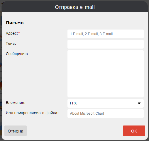
Task: Click the About Microsoft Chart placeholder text
Action: tap(87, 114)
